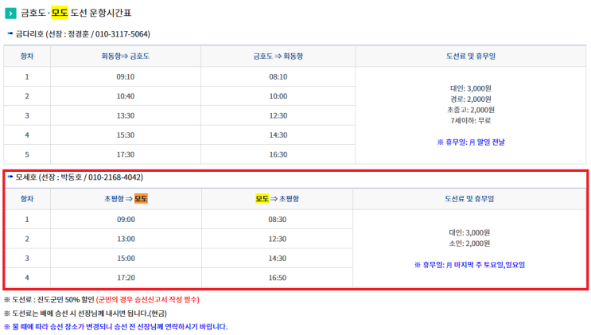Click the 09:10 departure time cell

click(x=125, y=77)
